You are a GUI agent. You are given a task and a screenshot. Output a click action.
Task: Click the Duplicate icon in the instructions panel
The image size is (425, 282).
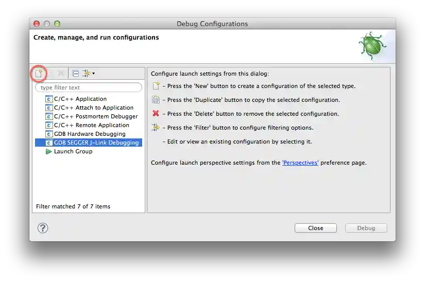(156, 100)
